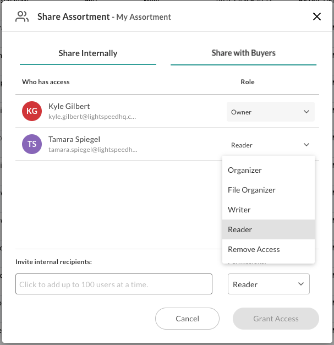Choose File Organizer role option

click(269, 190)
